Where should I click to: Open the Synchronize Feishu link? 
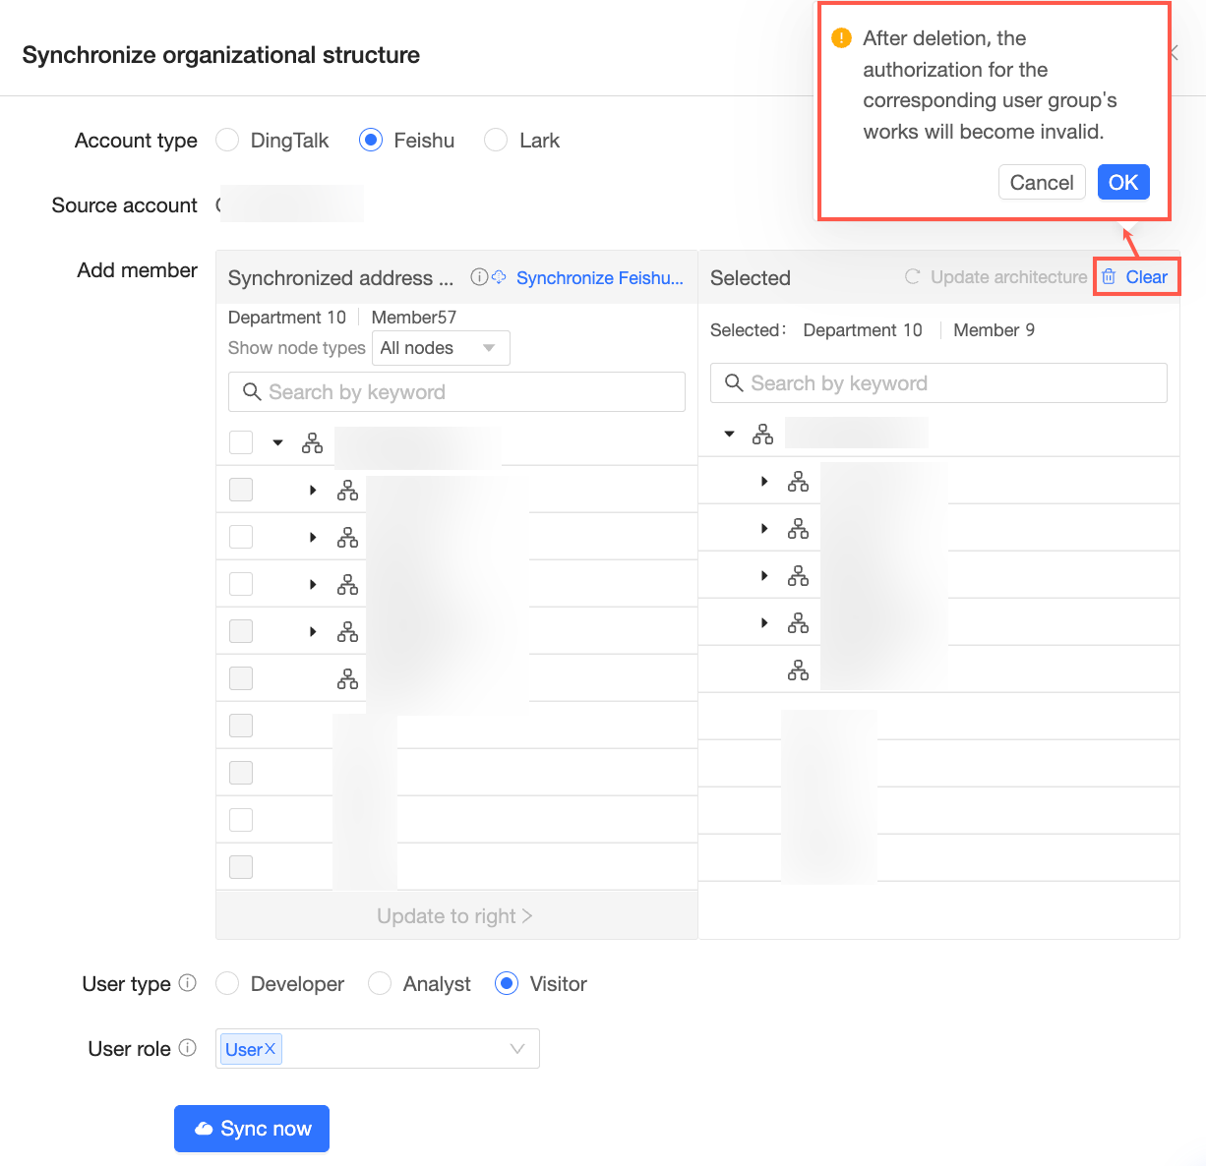[599, 278]
